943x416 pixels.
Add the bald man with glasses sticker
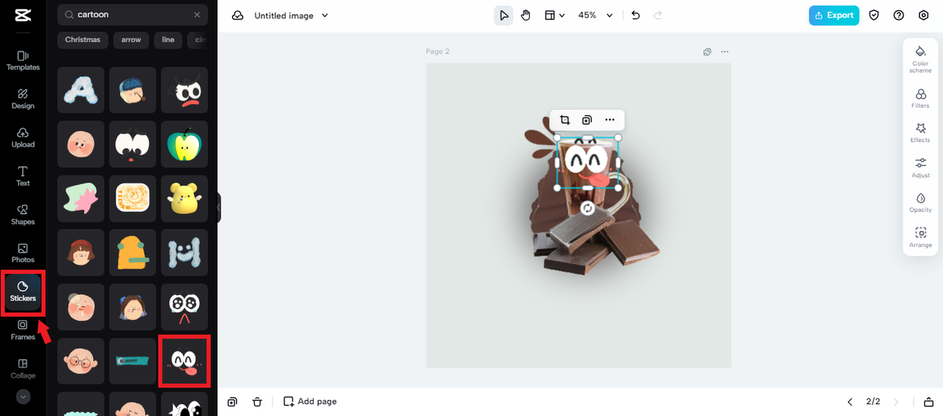pyautogui.click(x=80, y=361)
